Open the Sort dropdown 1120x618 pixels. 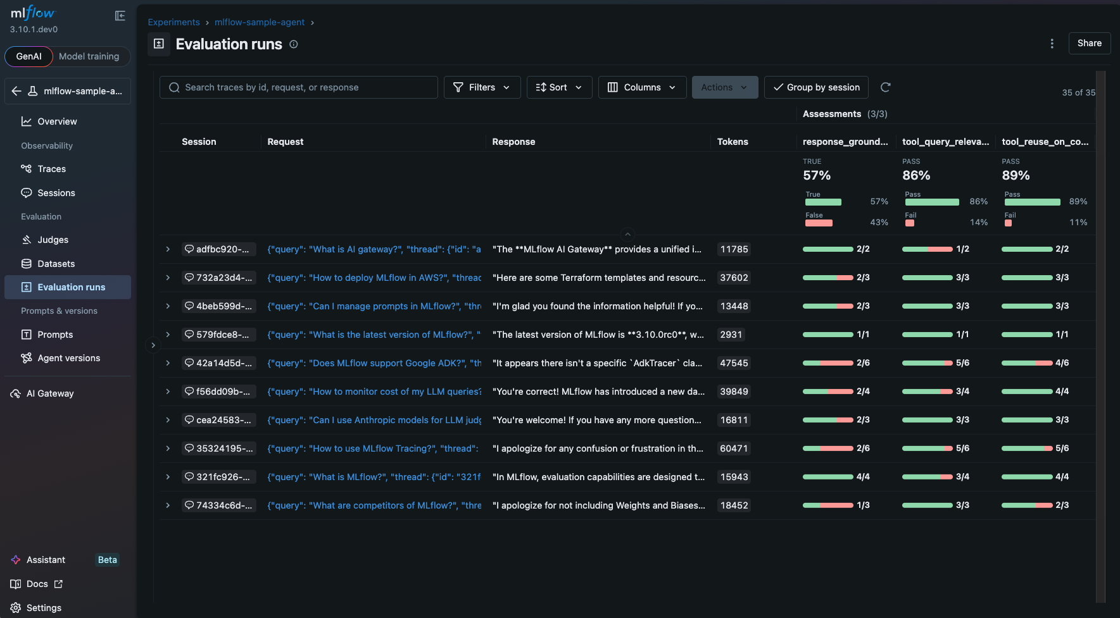click(559, 87)
